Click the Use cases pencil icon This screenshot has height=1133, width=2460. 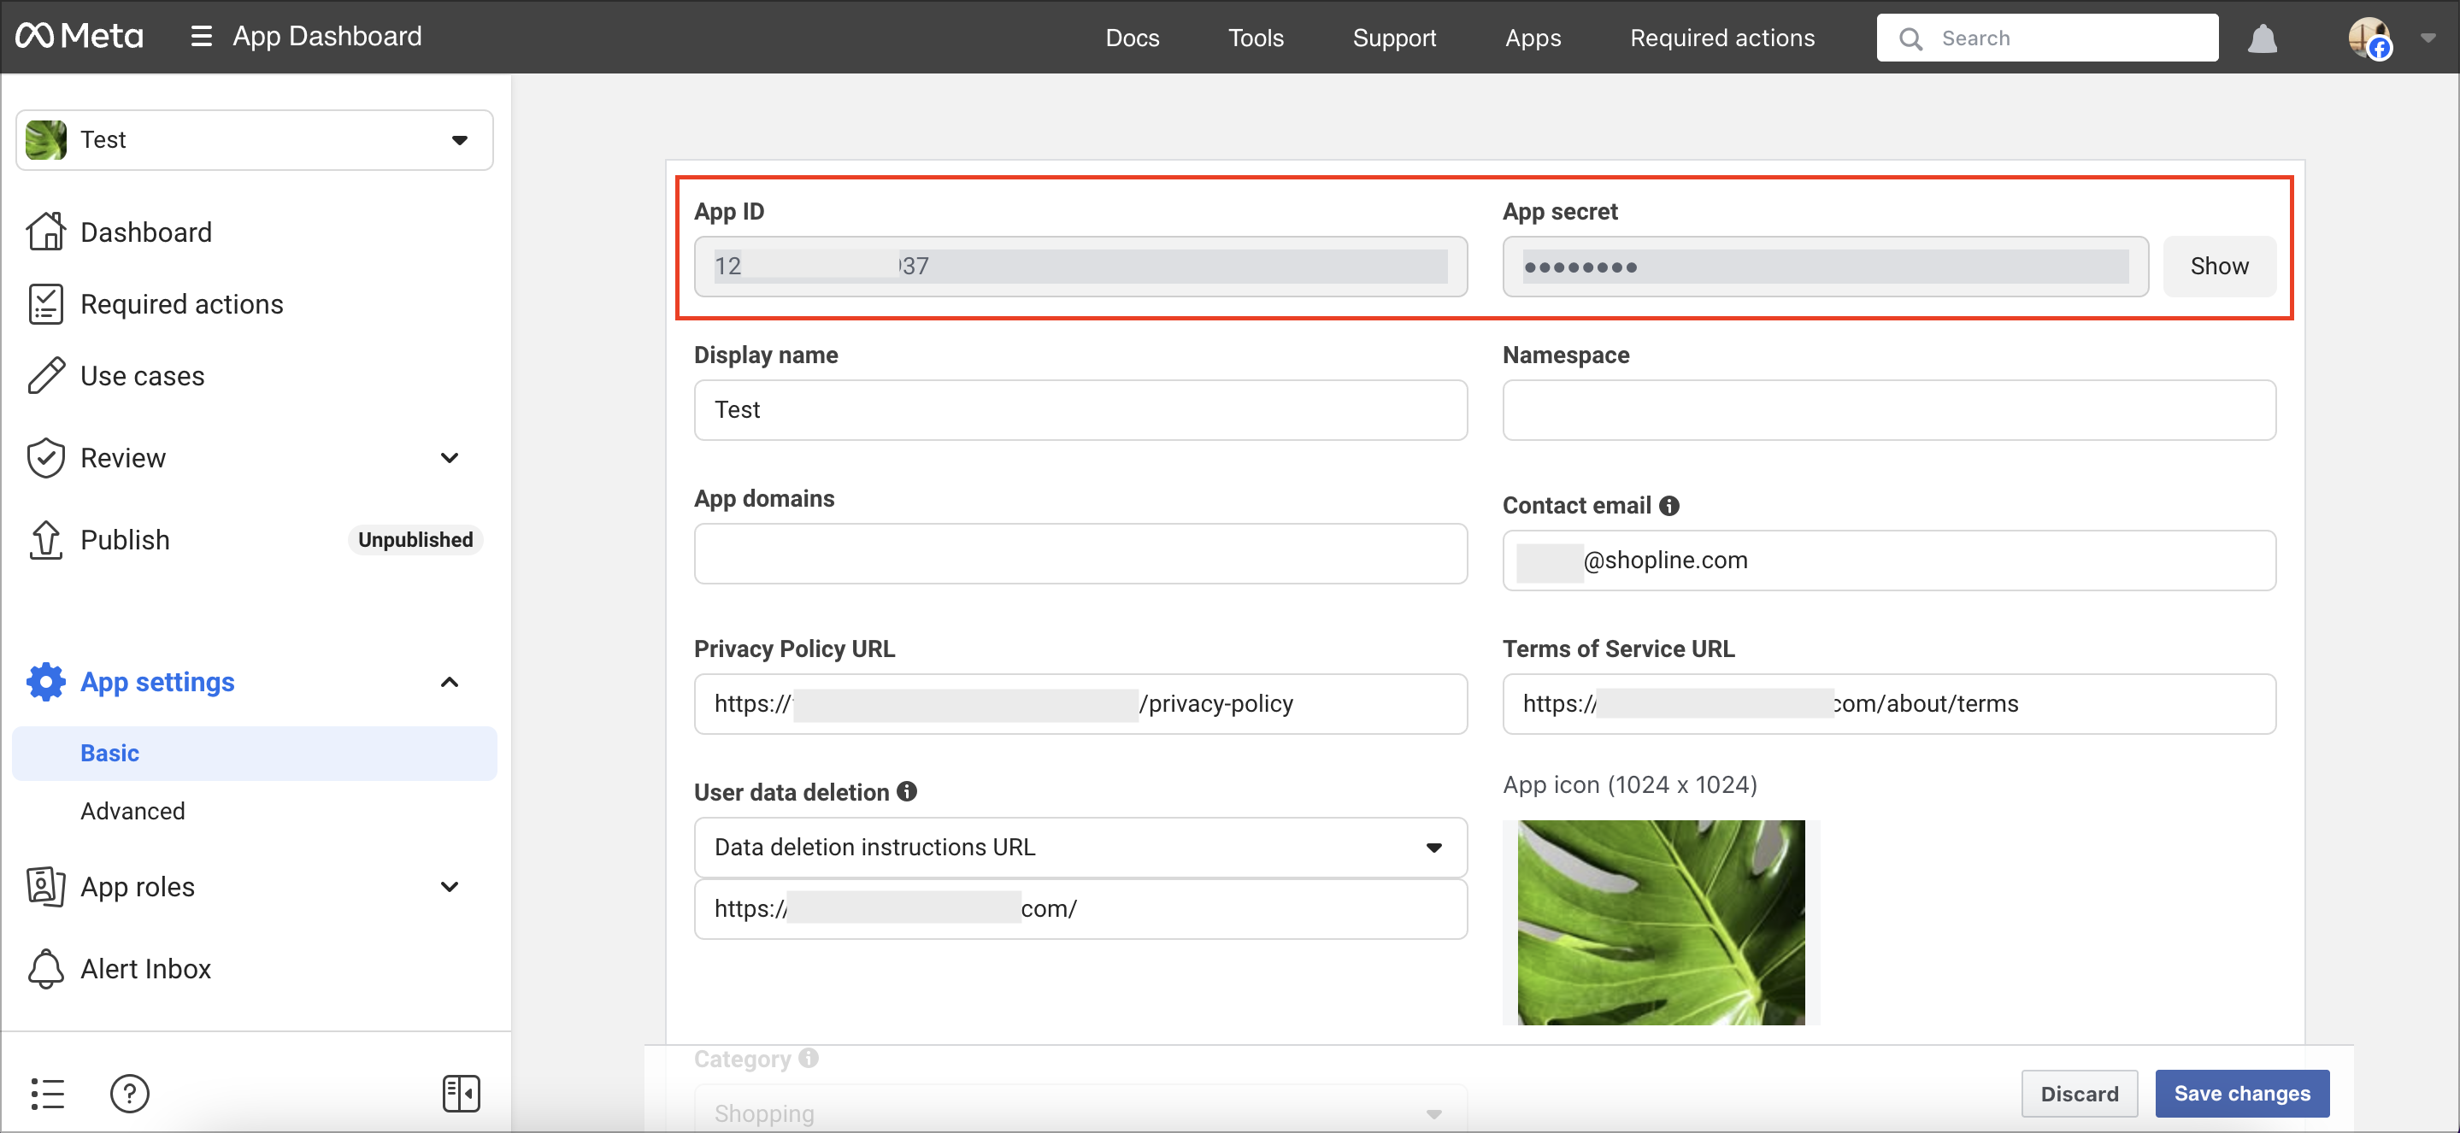46,376
